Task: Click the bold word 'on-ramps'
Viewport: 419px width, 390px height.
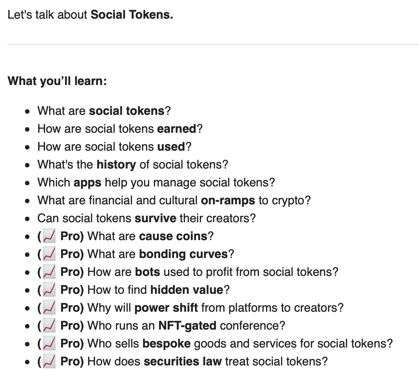Action: coord(228,201)
